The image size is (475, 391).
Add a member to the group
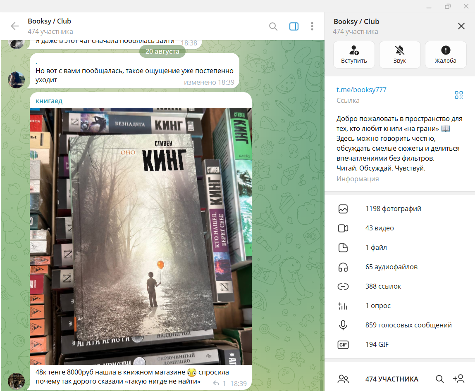[x=458, y=379]
